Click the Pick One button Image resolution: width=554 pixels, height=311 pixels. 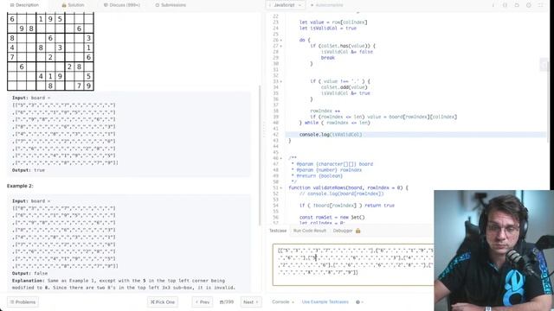(x=163, y=302)
